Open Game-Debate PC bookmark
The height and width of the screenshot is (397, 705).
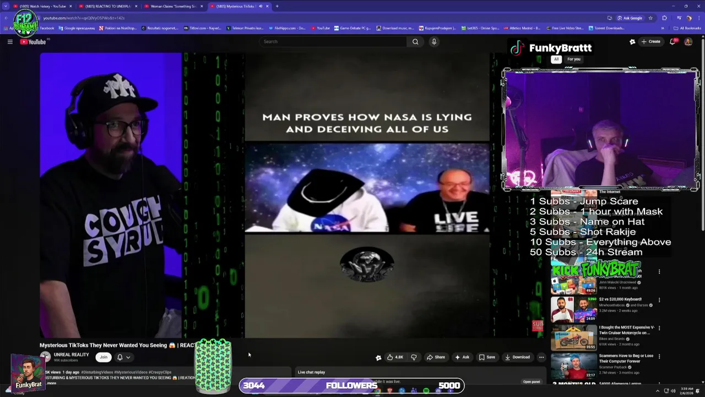(352, 28)
